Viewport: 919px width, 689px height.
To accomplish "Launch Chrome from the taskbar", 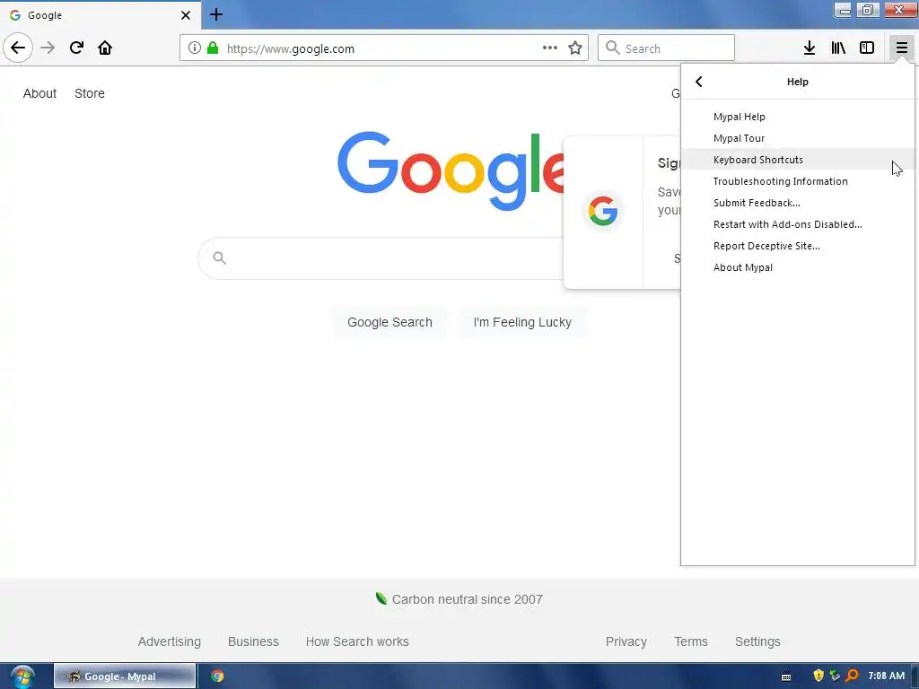I will (x=217, y=676).
